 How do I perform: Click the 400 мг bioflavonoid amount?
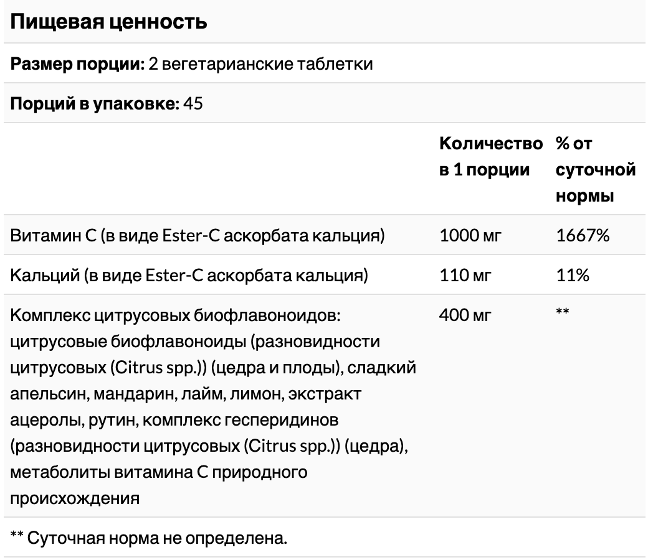click(465, 315)
